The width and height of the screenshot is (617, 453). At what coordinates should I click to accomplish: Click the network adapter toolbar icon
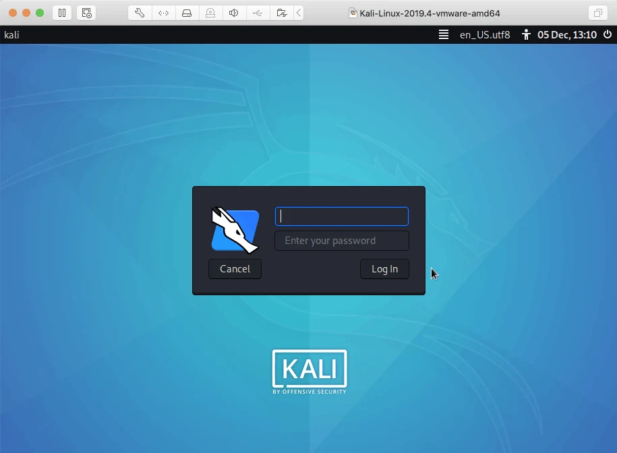(x=163, y=13)
